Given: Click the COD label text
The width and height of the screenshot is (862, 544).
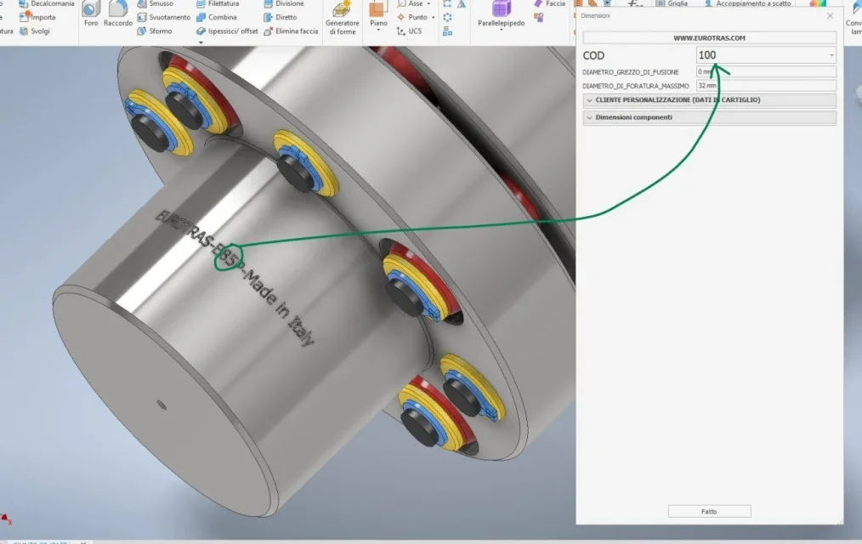Looking at the screenshot, I should [593, 55].
